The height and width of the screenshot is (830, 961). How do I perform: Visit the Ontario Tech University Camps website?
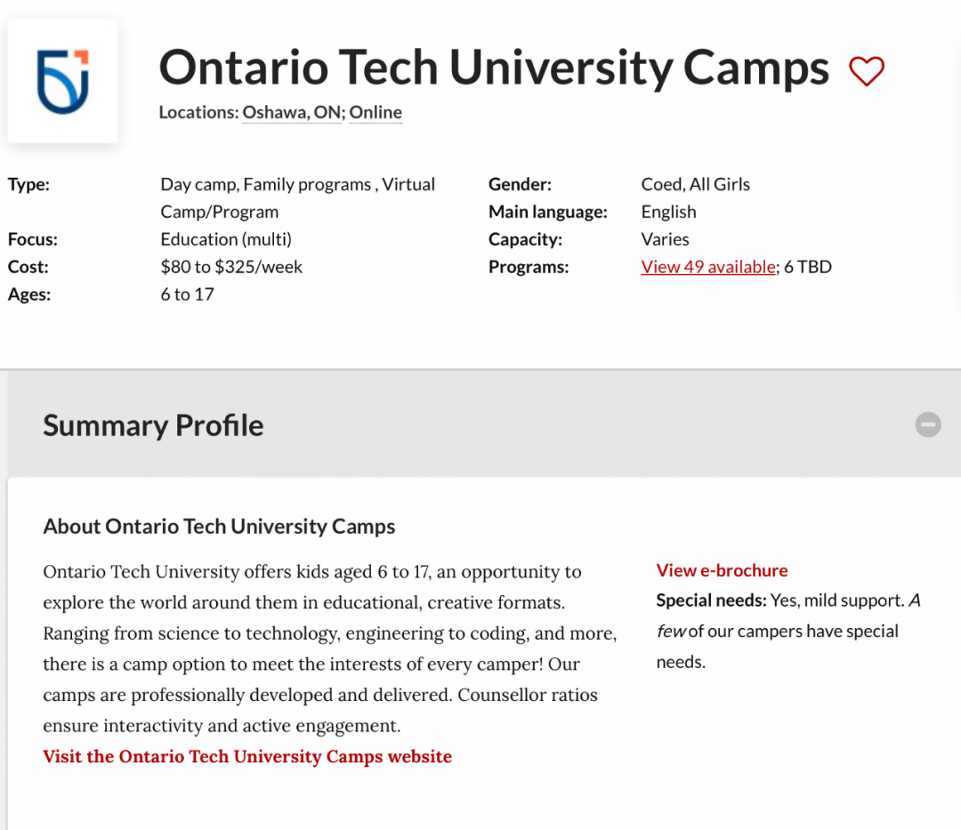click(247, 757)
